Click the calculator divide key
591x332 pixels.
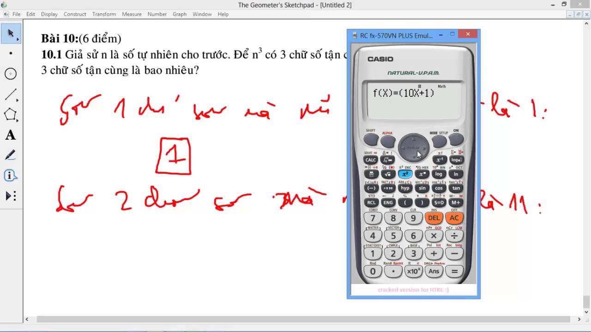[x=454, y=236]
